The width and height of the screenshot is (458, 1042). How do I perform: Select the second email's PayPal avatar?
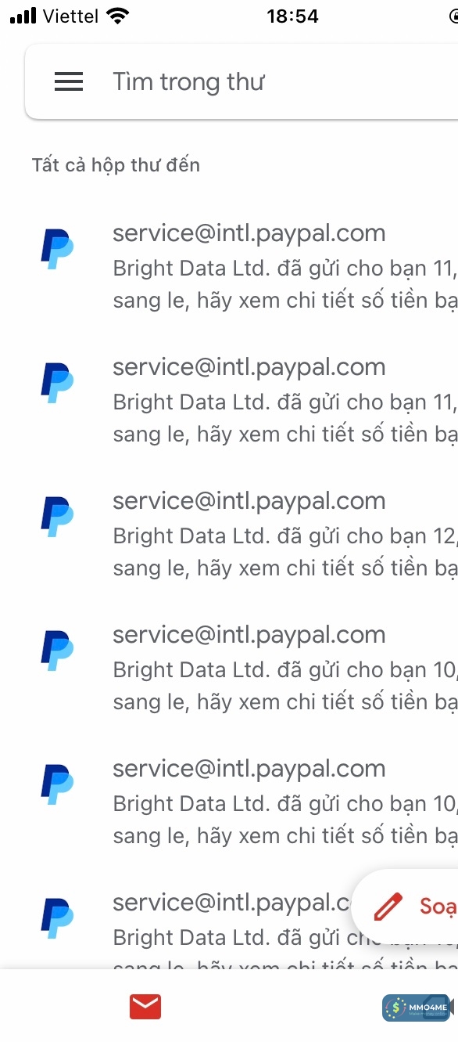point(57,383)
